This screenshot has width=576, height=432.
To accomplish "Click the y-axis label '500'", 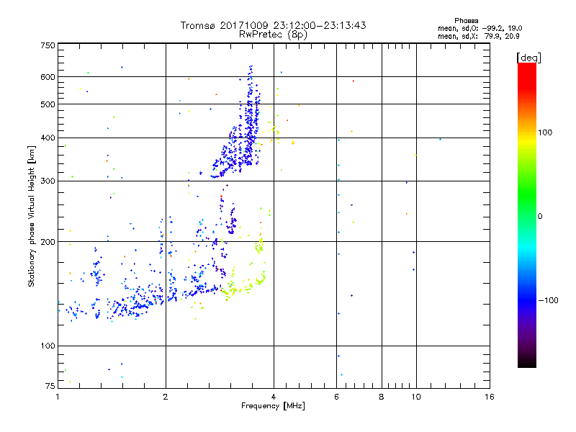I will click(48, 104).
